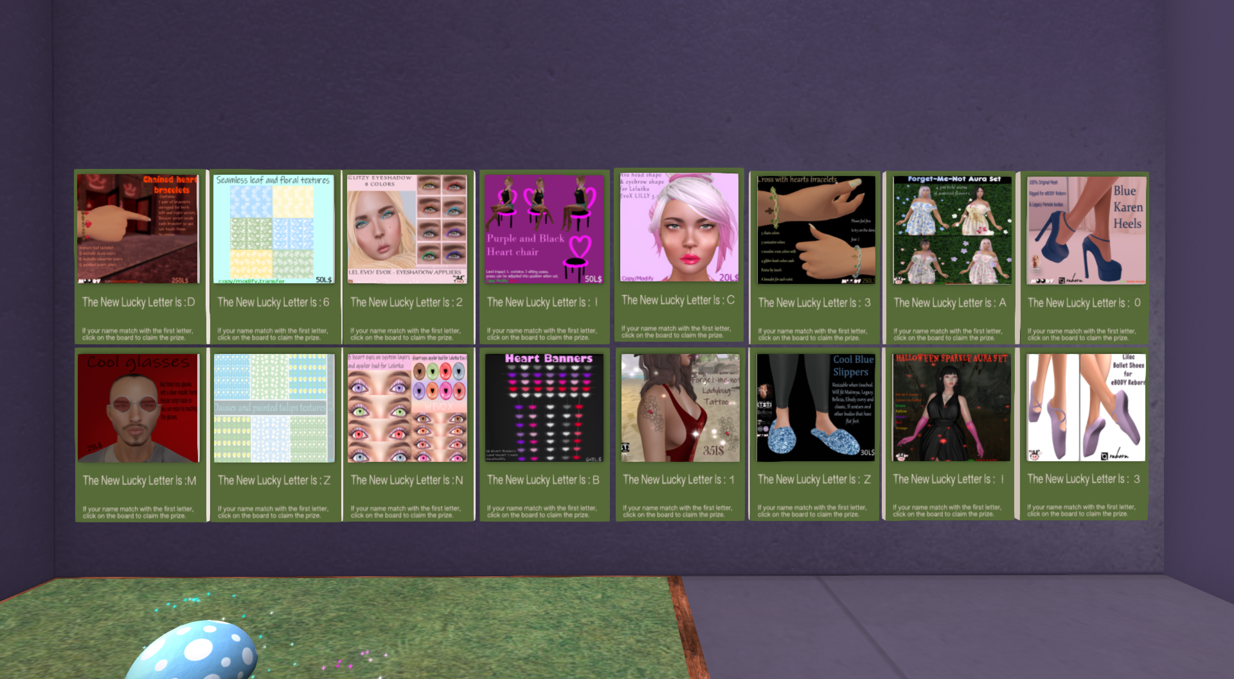The height and width of the screenshot is (679, 1234).
Task: Open the Lilac Ballet Shoes picture
Action: (1086, 407)
